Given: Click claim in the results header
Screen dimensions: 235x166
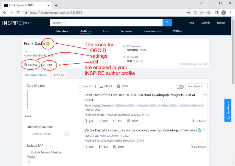Looking at the screenshot, I should pyautogui.click(x=123, y=86).
